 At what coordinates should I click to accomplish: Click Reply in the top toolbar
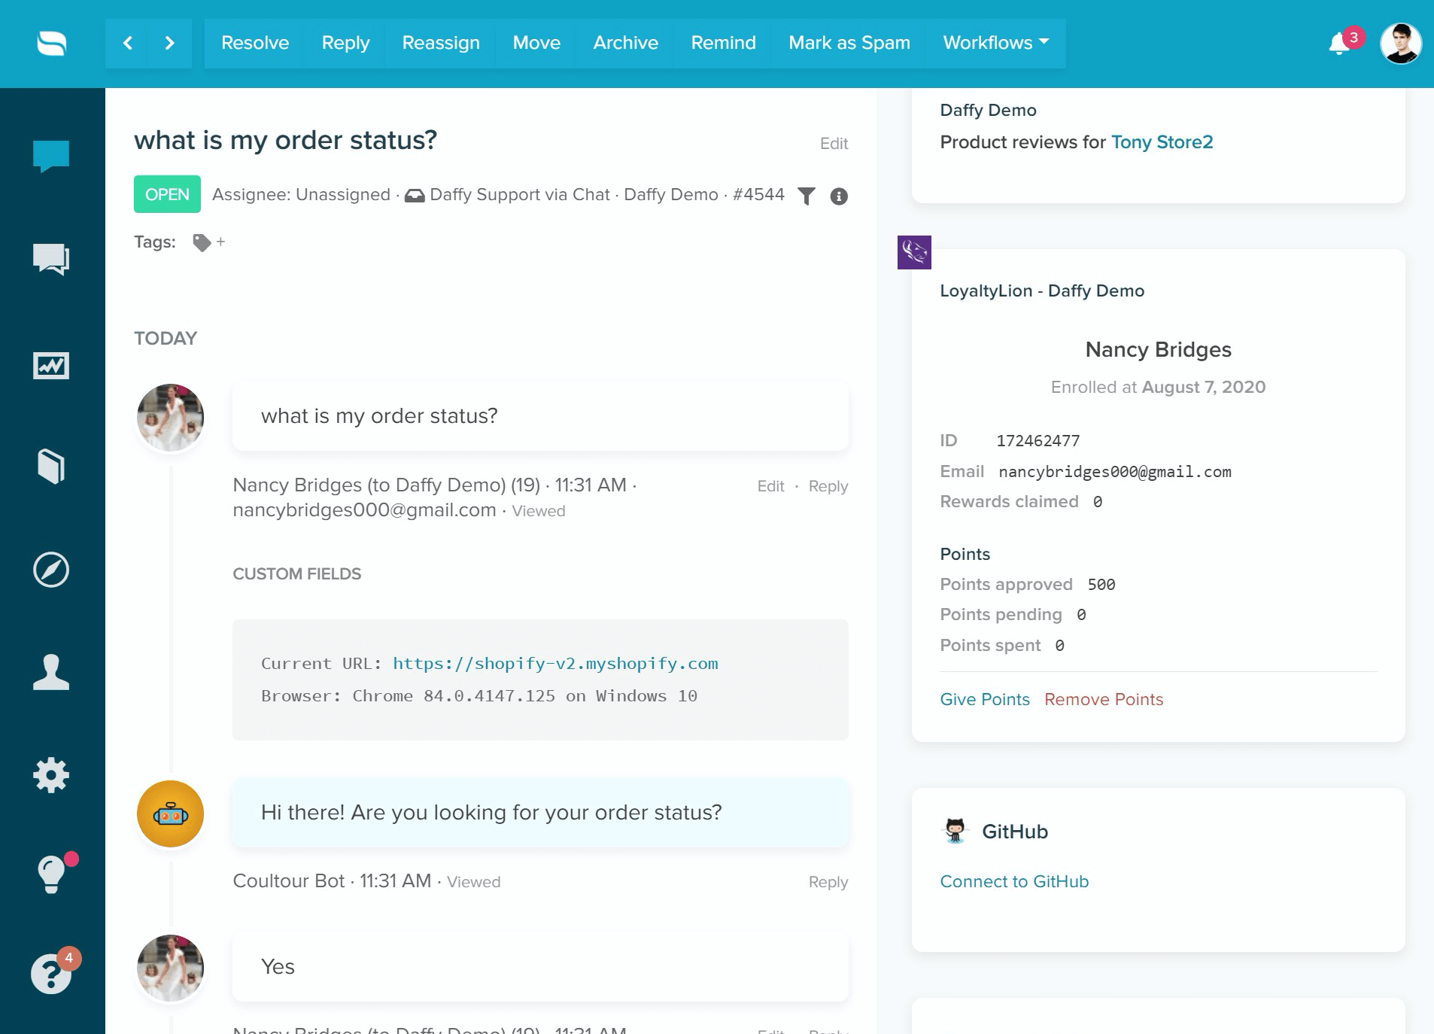345,43
